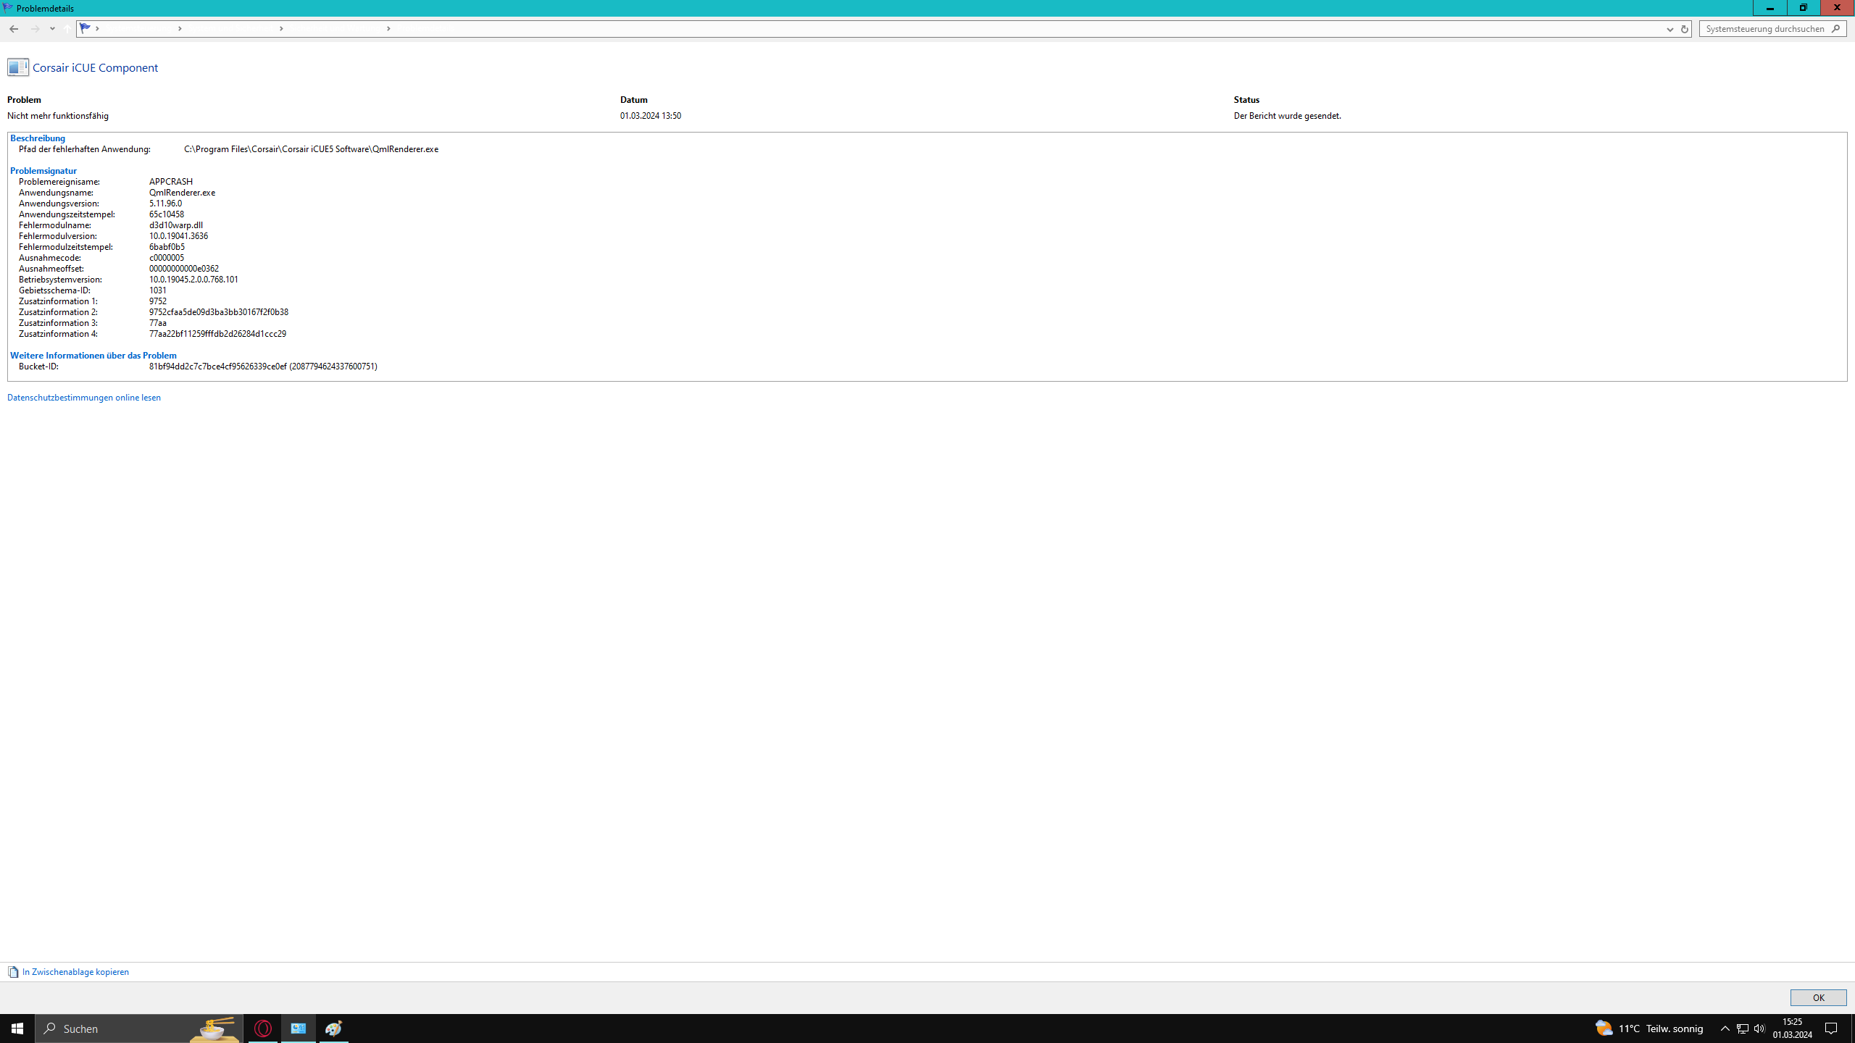Click In Zwischenablage kopieren link
This screenshot has height=1043, width=1855.
click(75, 972)
